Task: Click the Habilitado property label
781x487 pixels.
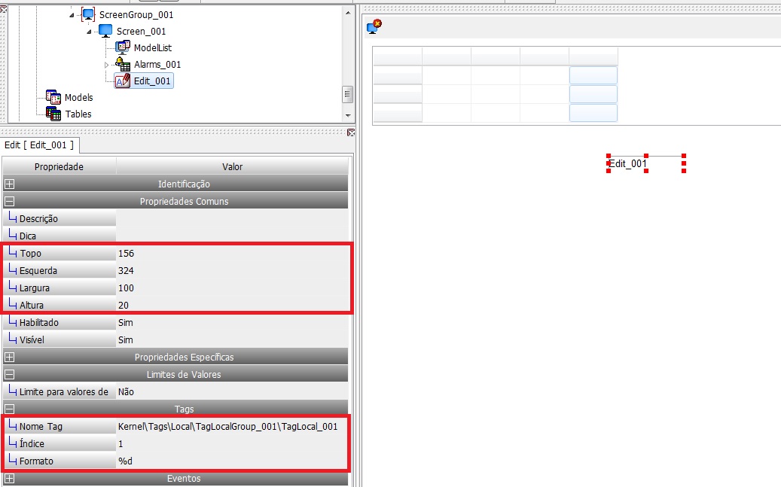Action: 39,323
